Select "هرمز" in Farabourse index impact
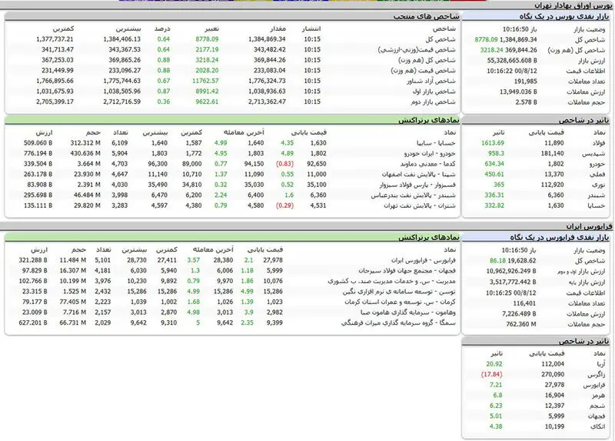The height and width of the screenshot is (441, 615). 599,396
